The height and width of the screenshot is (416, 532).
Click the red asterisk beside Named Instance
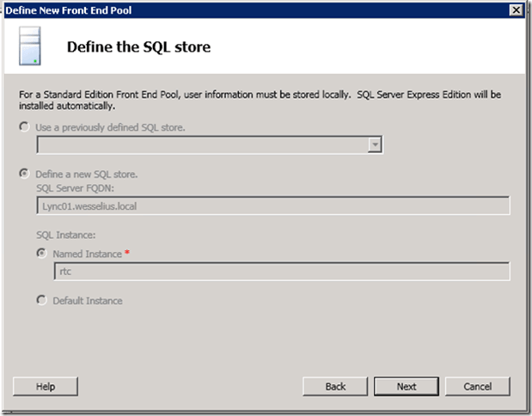tap(128, 253)
